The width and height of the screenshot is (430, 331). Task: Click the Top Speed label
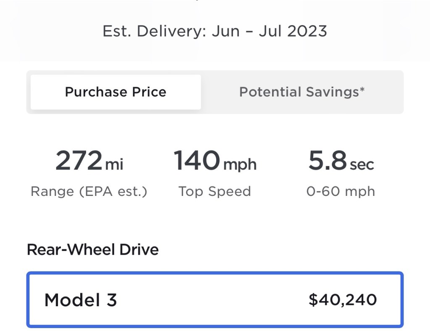[x=215, y=192]
